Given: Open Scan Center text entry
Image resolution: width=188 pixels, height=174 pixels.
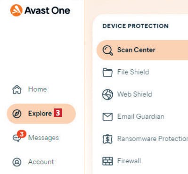Looking at the screenshot, I should [136, 50].
